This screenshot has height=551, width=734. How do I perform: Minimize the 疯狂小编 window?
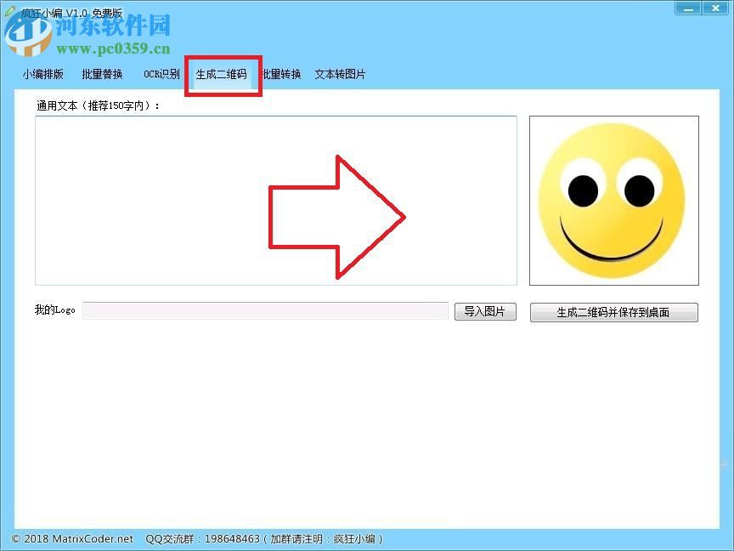coord(688,8)
